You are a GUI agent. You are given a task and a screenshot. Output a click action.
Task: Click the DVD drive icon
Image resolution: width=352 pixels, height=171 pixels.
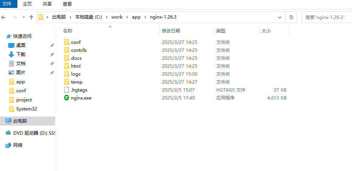[x=8, y=133]
